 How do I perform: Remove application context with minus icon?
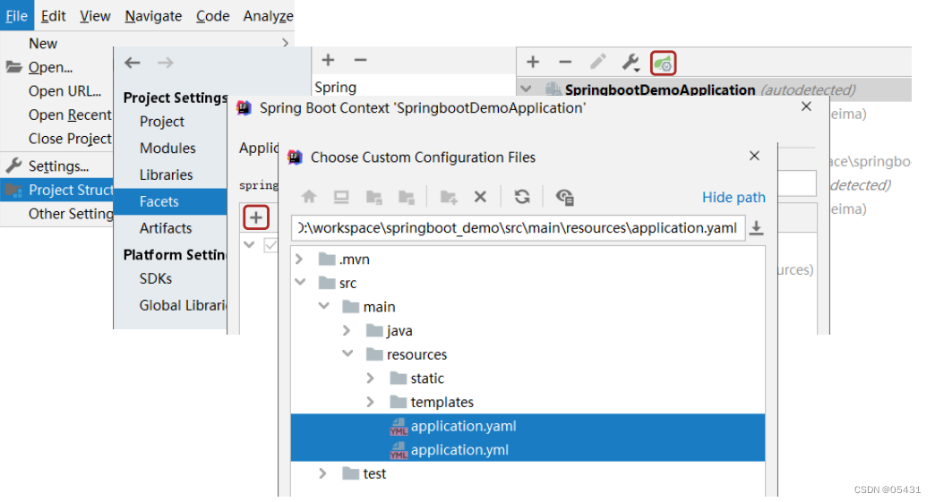pos(565,62)
